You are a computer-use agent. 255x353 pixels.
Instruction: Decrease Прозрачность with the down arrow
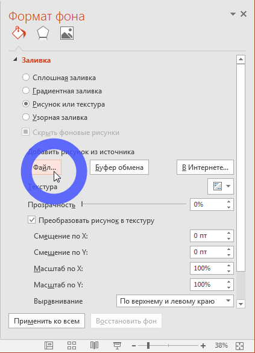tap(228, 207)
